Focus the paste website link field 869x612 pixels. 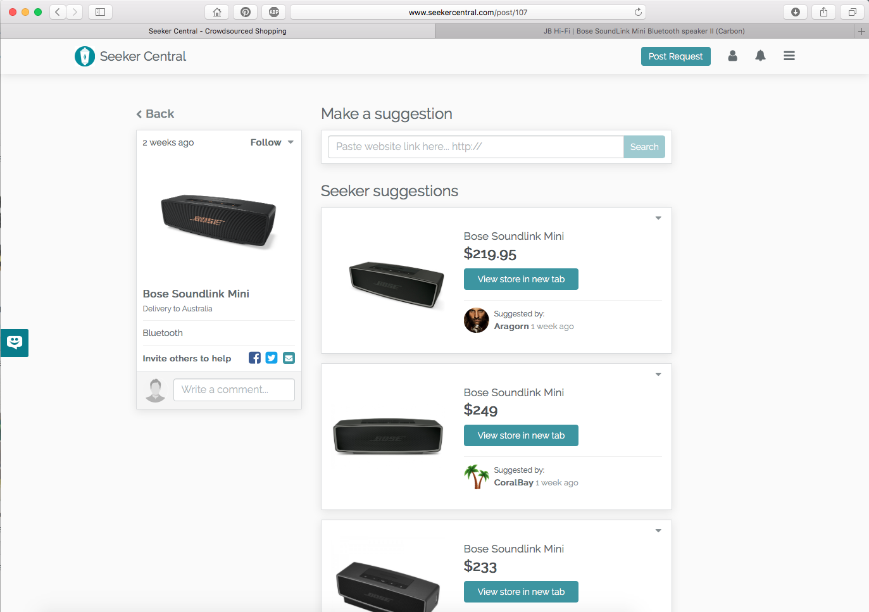click(476, 147)
